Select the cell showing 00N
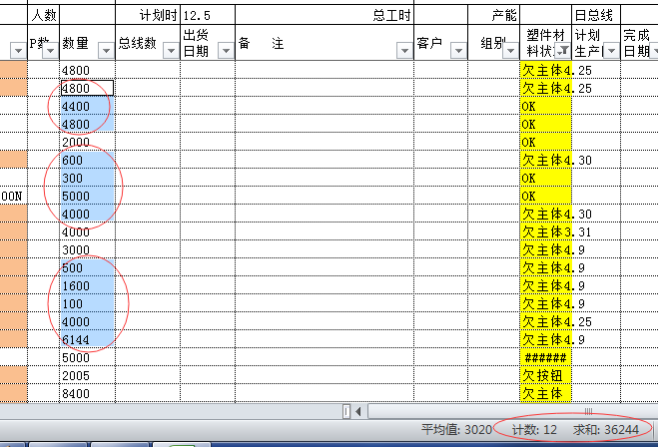Image resolution: width=658 pixels, height=447 pixels. coord(13,196)
